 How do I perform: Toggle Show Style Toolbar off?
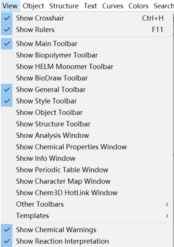pyautogui.click(x=86, y=101)
